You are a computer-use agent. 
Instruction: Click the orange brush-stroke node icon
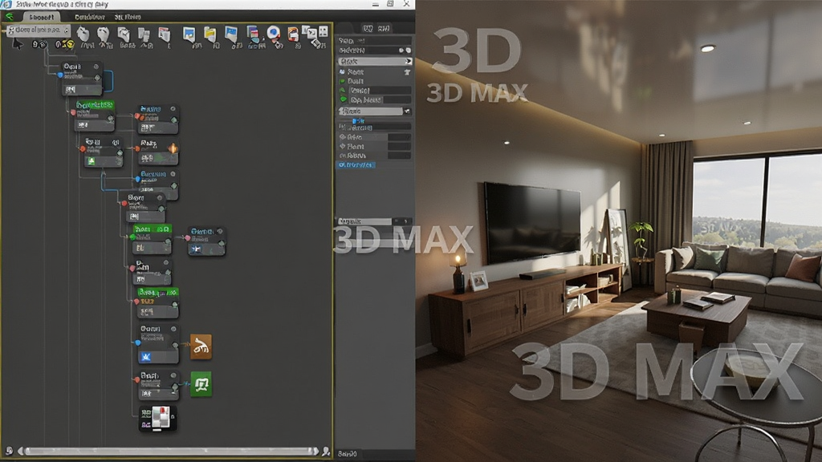pos(201,346)
